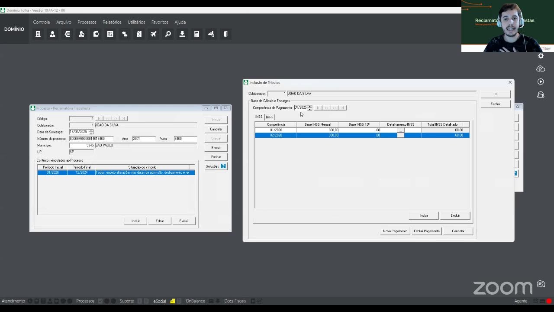Open the Controle menu
The width and height of the screenshot is (554, 312).
(42, 22)
